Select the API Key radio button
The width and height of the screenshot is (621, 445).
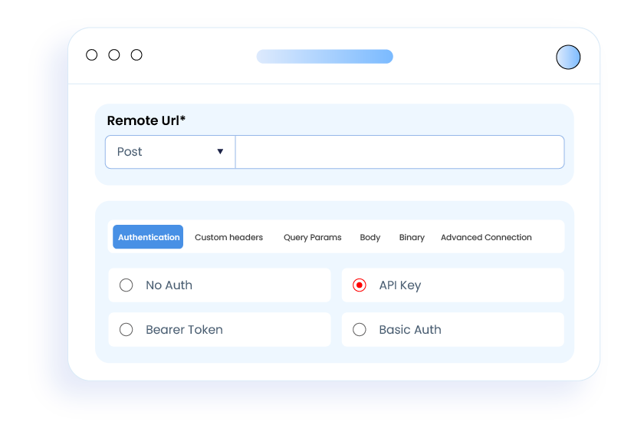point(360,285)
